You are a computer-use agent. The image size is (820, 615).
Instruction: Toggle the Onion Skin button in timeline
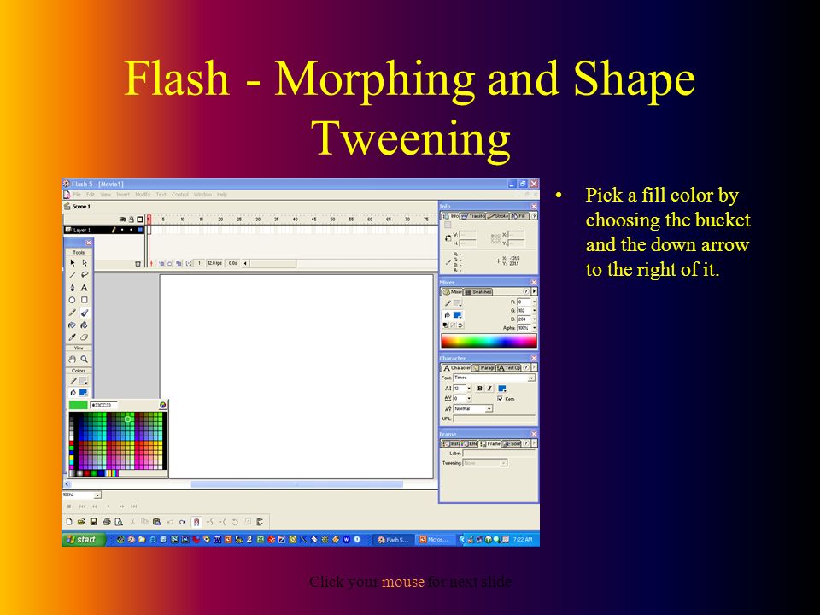pos(161,263)
